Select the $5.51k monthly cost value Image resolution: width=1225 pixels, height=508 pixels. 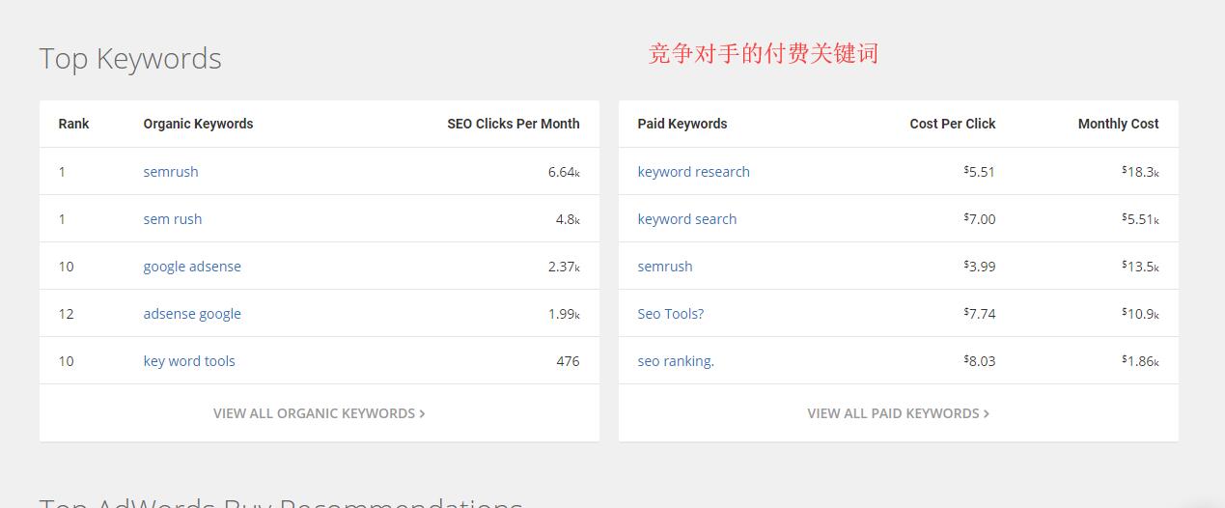coord(1140,219)
